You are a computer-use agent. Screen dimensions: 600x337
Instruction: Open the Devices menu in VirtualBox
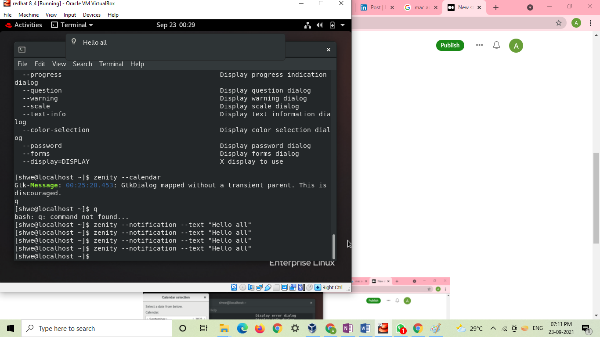(92, 14)
